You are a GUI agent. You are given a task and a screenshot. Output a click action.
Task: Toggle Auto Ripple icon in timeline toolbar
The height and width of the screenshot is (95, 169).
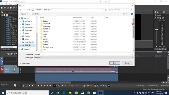[101, 85]
